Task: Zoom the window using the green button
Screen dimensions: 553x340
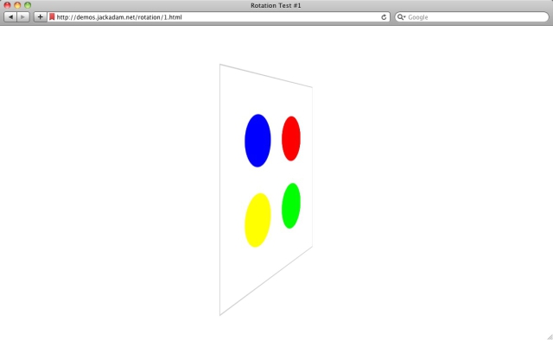Action: pos(28,5)
